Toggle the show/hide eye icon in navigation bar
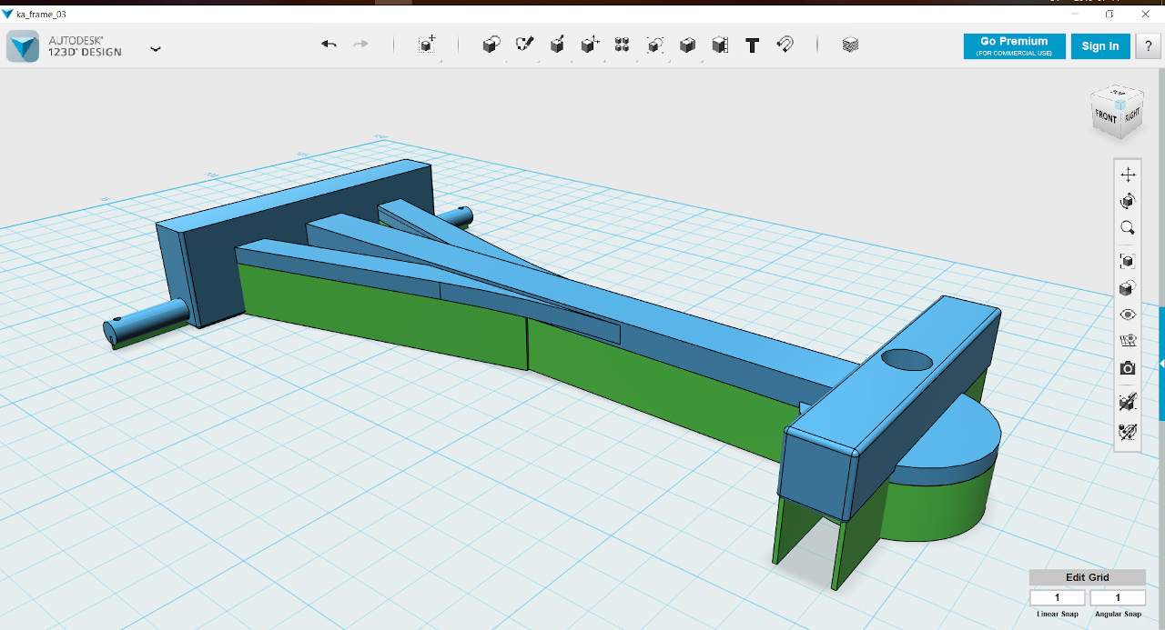Image resolution: width=1165 pixels, height=630 pixels. [x=1128, y=315]
